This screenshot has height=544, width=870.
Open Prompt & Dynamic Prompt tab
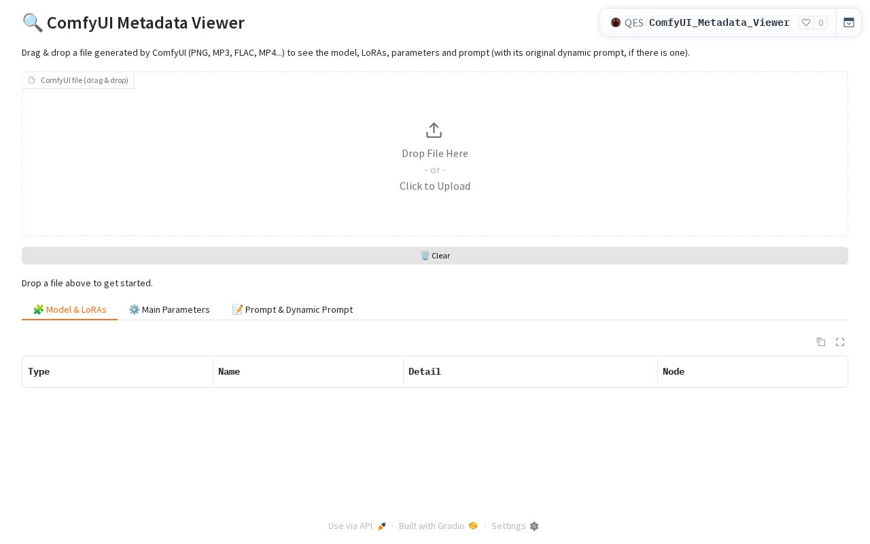[292, 309]
